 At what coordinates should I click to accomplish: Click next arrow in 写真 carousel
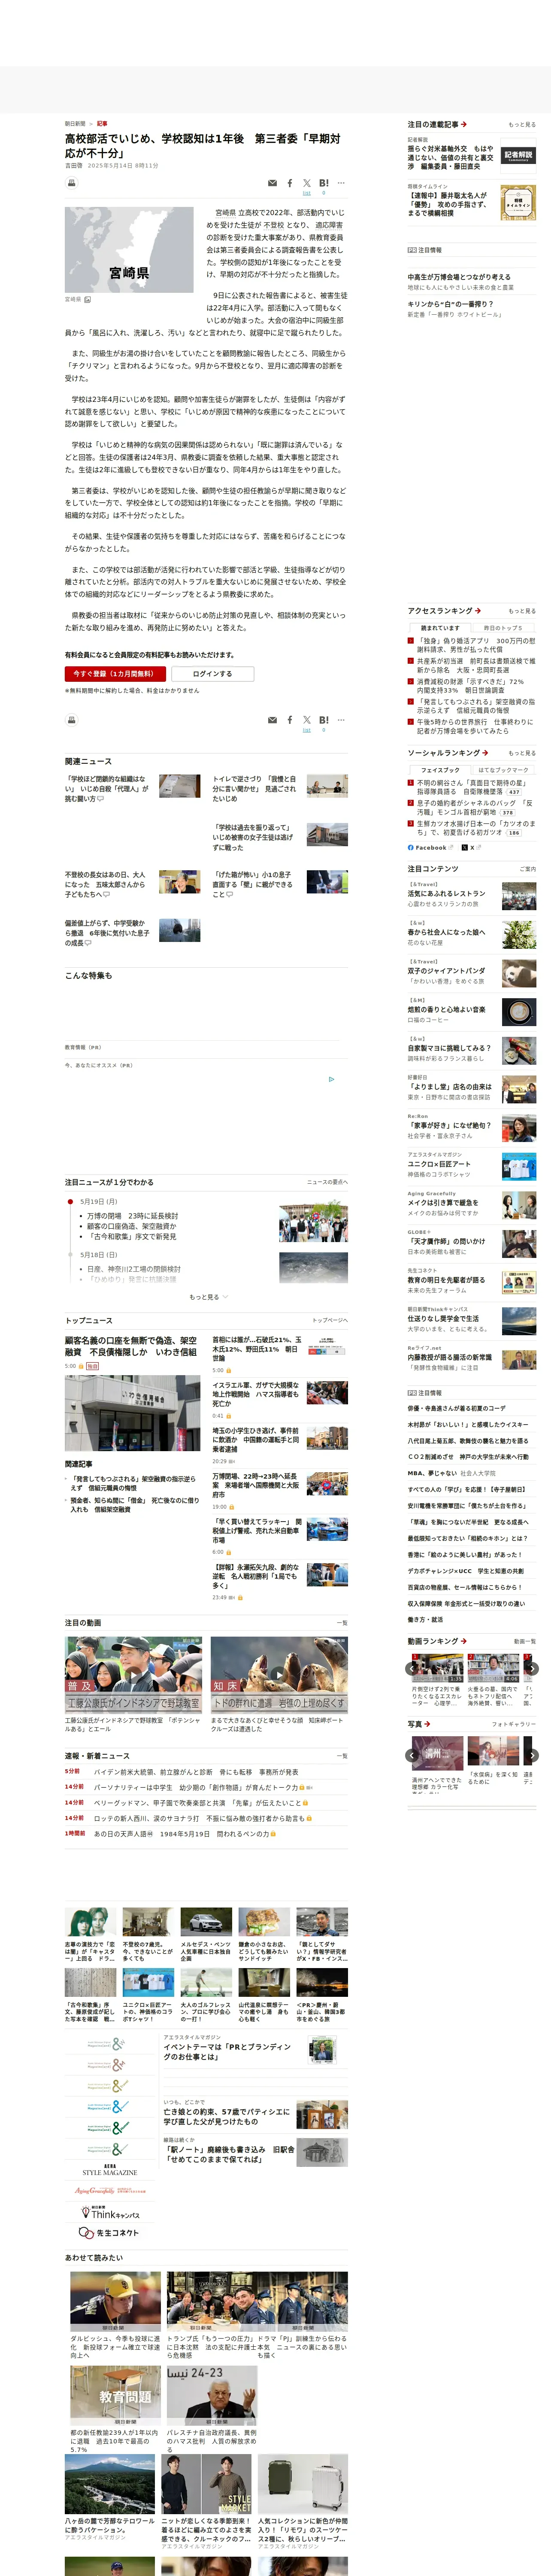[x=532, y=1755]
